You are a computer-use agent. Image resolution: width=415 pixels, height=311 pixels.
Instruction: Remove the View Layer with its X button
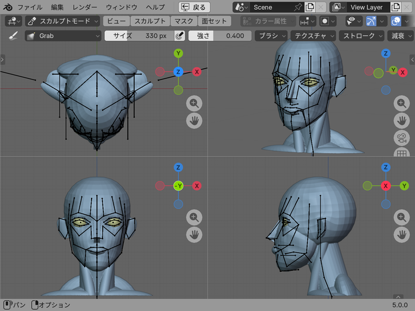coord(407,7)
